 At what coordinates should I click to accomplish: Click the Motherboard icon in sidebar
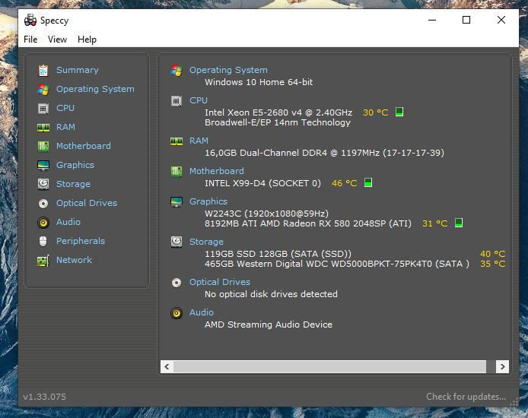click(43, 146)
